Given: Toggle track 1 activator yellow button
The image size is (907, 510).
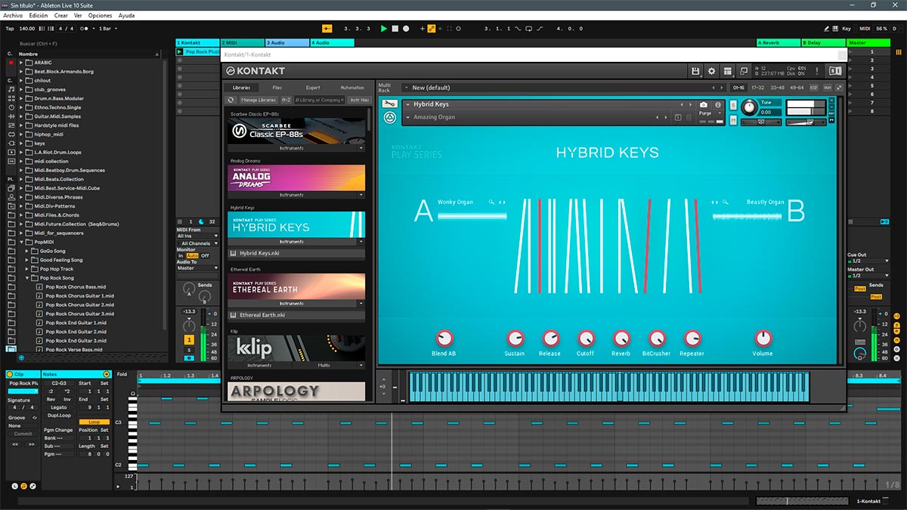Looking at the screenshot, I should (189, 340).
